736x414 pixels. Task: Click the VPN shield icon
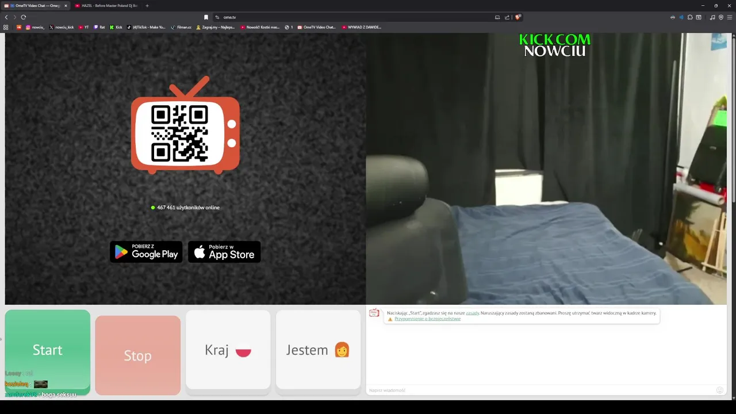point(721,17)
